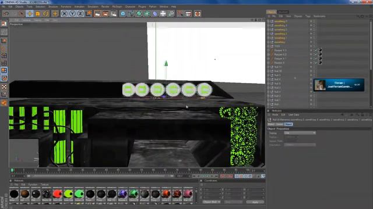Enable Edges mode in left palette

4,63
